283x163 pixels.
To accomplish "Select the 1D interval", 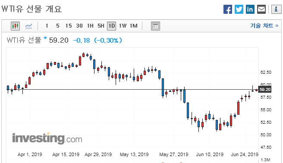I will point(112,26).
